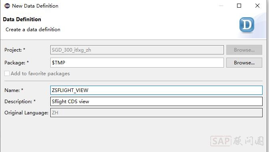Click the Description field Sflight CDS view

[x=156, y=102]
